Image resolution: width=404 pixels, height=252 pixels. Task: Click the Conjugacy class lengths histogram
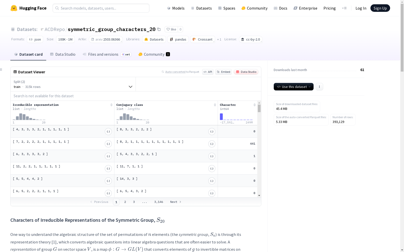[133, 116]
